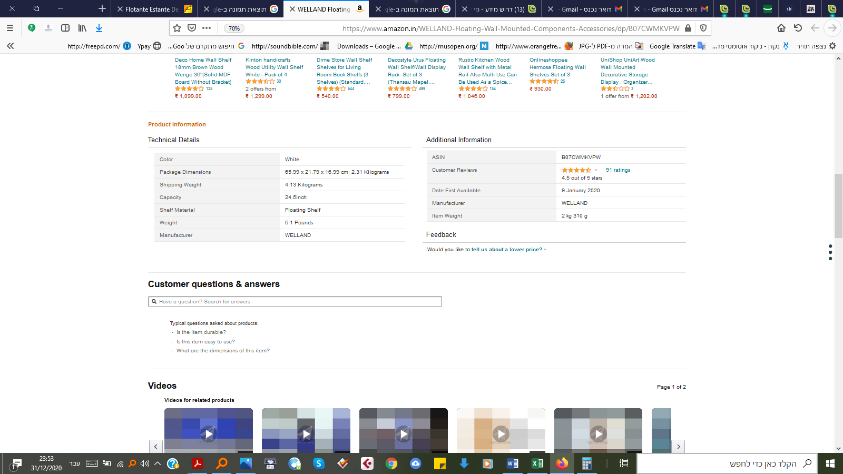The width and height of the screenshot is (843, 474).
Task: Reload the current Amazon page
Action: click(x=798, y=28)
